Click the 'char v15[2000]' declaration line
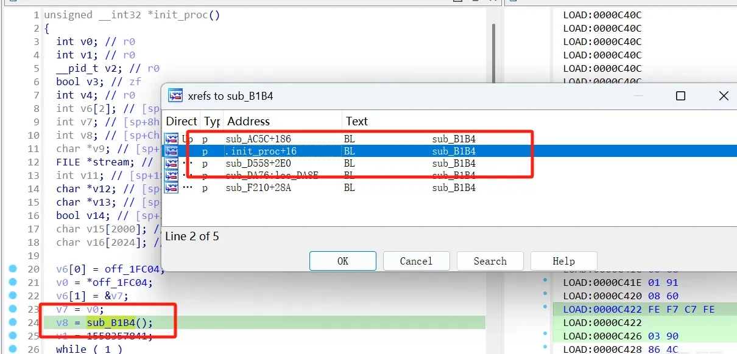Screen dimensions: 737x354 tap(108, 229)
